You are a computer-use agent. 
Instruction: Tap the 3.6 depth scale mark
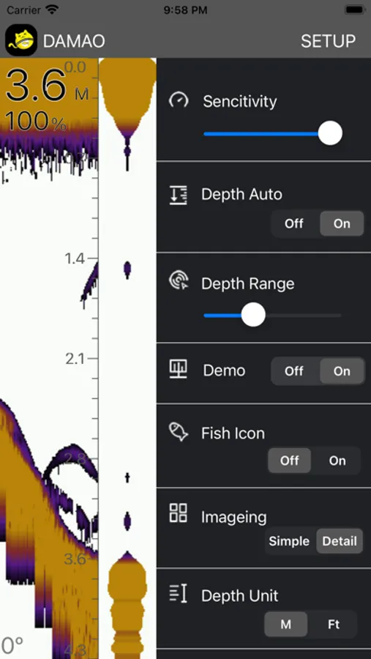point(75,559)
